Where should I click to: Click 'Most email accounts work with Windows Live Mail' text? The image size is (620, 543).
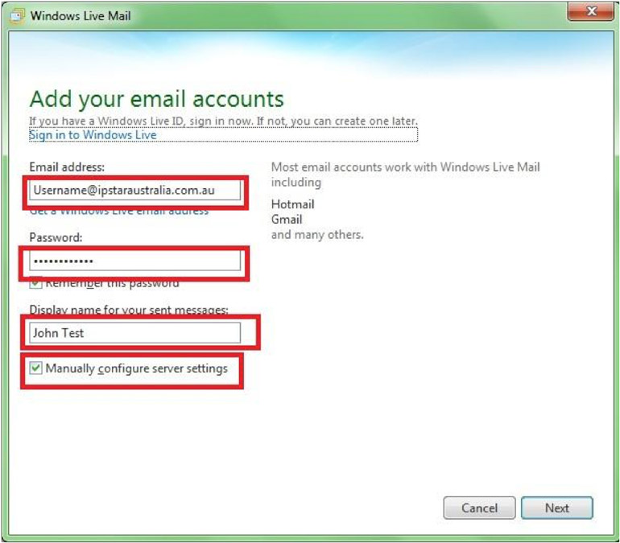click(405, 167)
